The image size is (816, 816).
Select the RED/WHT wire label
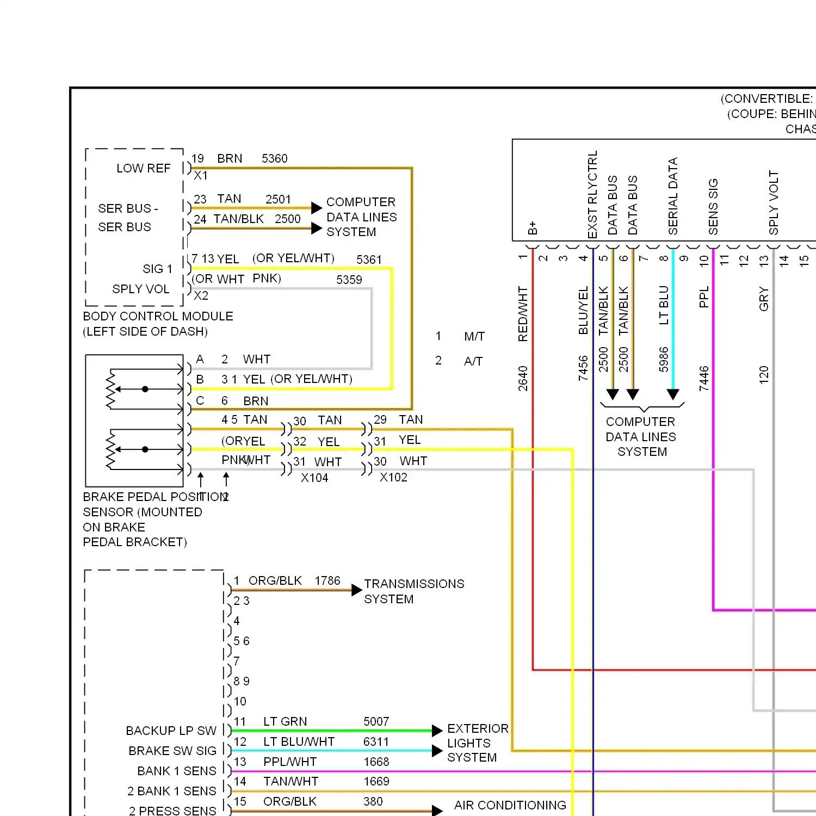523,314
